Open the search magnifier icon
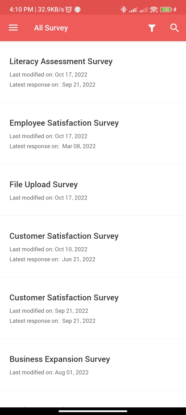 175,28
